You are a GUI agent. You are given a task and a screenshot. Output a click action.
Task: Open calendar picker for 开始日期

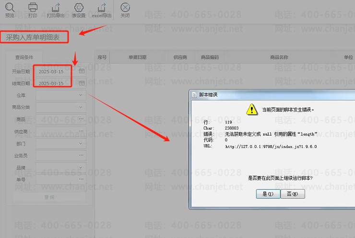click(x=81, y=71)
